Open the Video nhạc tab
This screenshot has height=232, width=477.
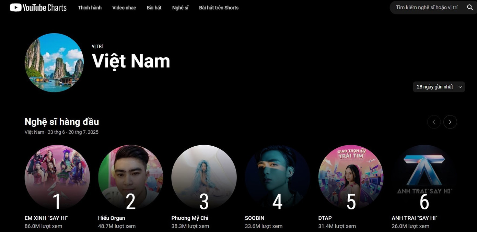pos(124,8)
